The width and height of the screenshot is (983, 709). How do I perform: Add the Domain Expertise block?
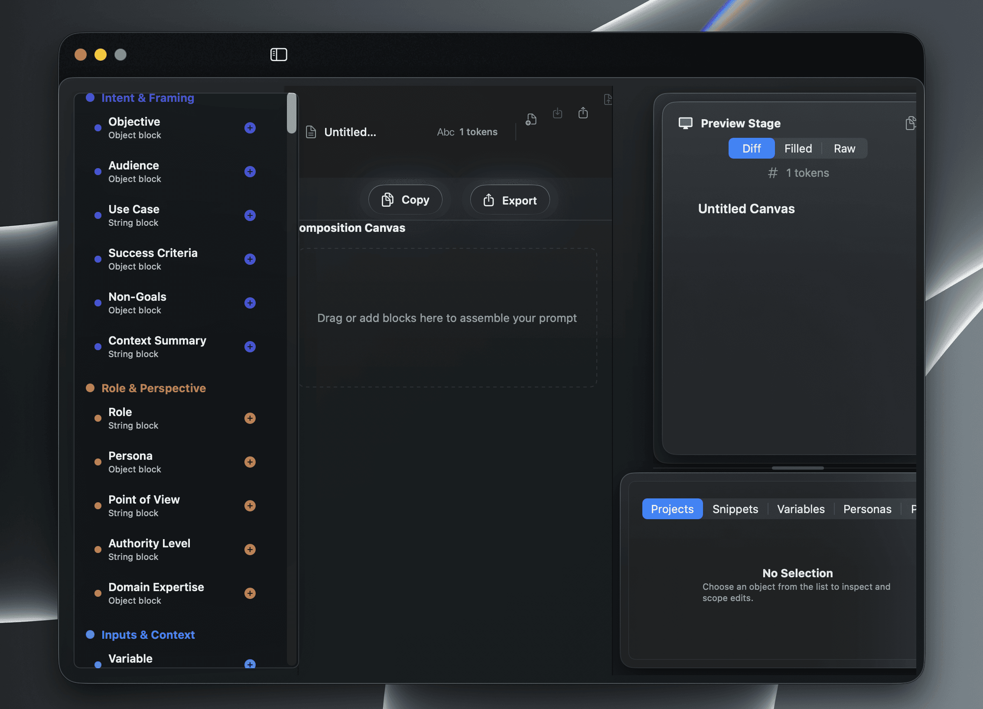click(250, 593)
